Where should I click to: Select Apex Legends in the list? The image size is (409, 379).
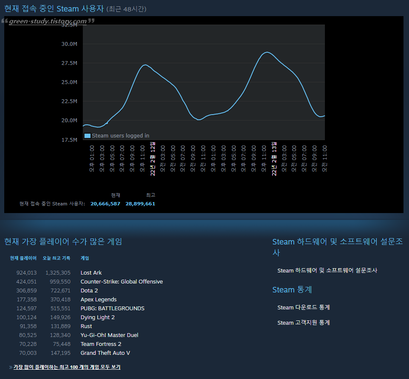coord(99,300)
